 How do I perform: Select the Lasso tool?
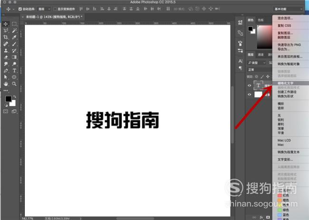[x=6, y=30]
